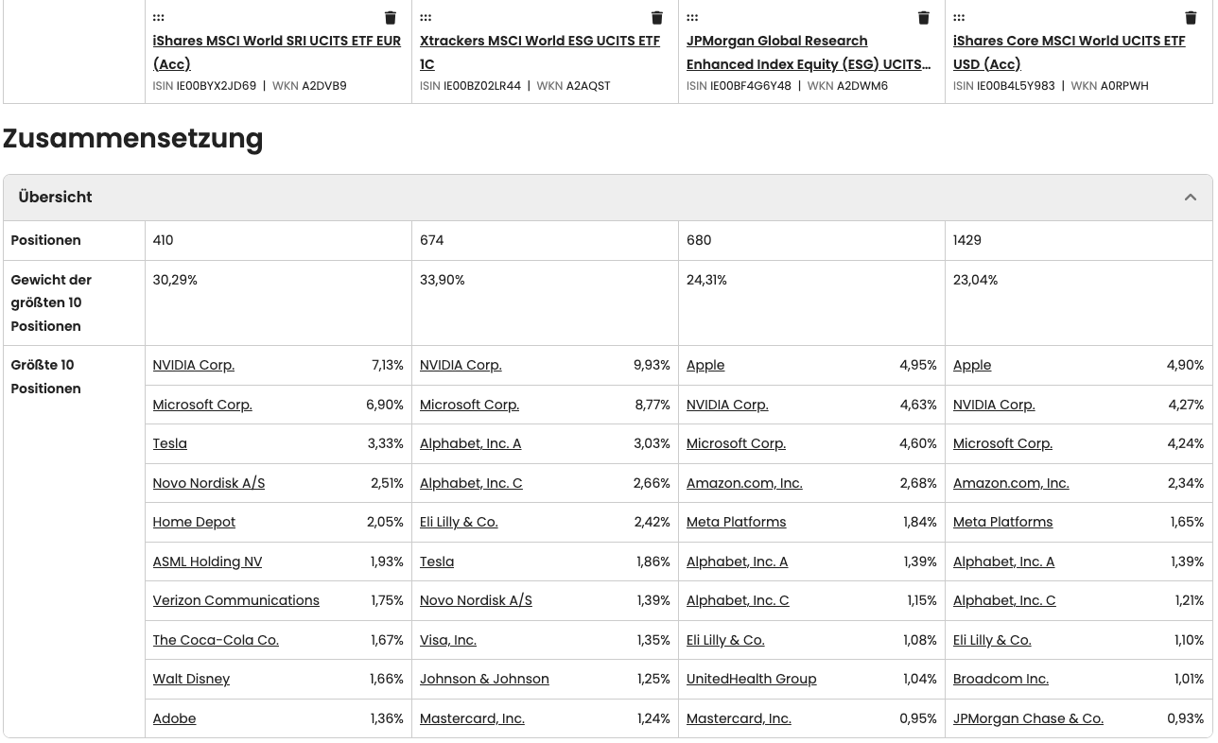Open the Apple holding link
This screenshot has width=1218, height=743.
coord(705,365)
